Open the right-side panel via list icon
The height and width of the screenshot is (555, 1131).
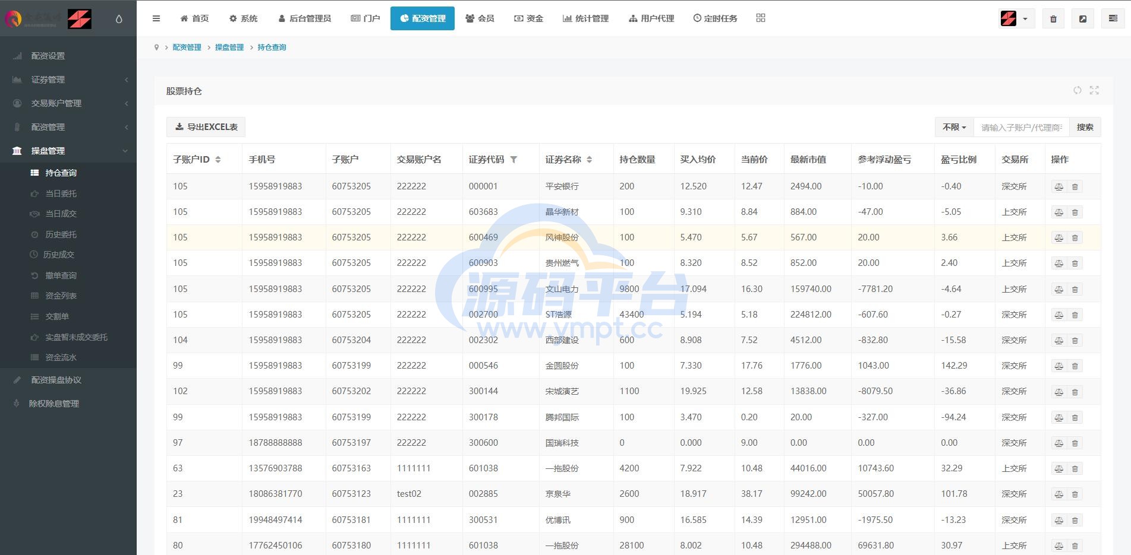1113,18
